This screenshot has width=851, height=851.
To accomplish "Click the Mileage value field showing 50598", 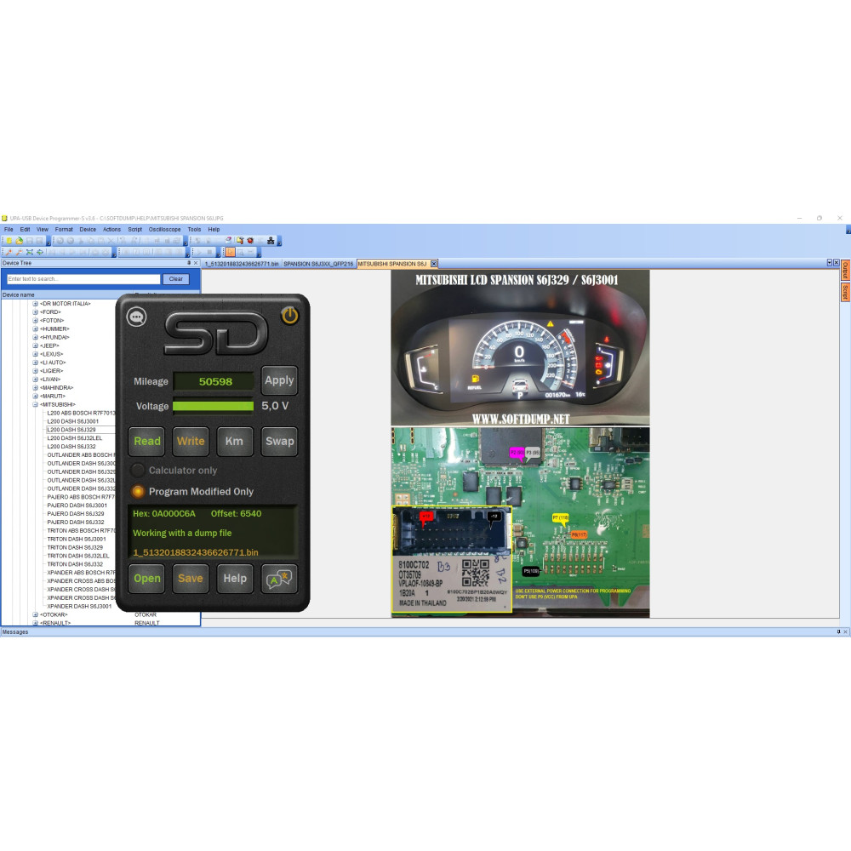I will coord(214,381).
